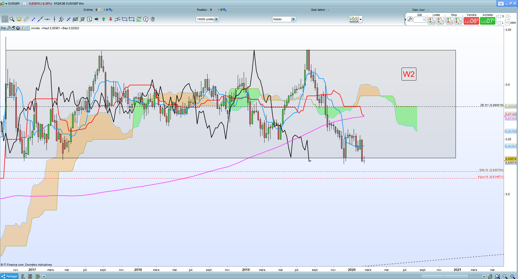Click the Prix panel label tab
Viewport: 518px width, 279px height.
pyautogui.click(x=4, y=28)
